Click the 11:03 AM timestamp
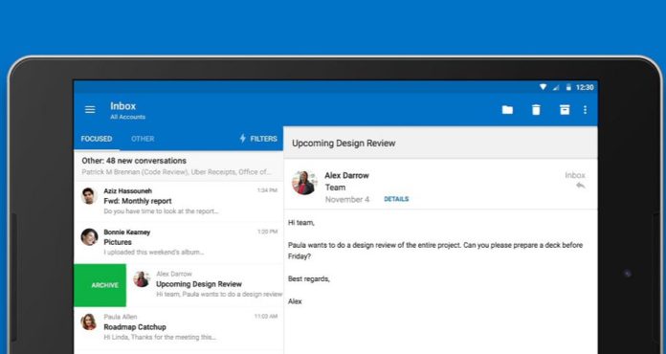 pos(266,317)
